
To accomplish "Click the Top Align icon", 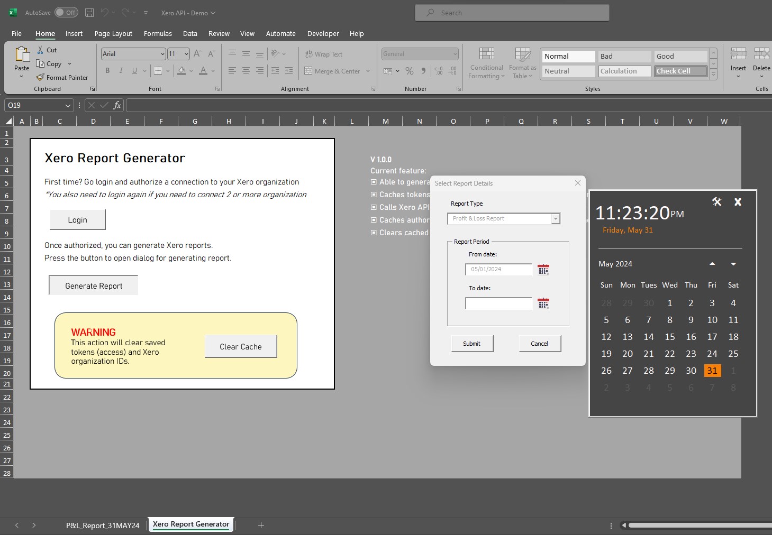I will (x=232, y=53).
